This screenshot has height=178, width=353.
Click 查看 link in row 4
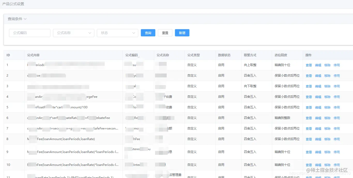point(309,97)
